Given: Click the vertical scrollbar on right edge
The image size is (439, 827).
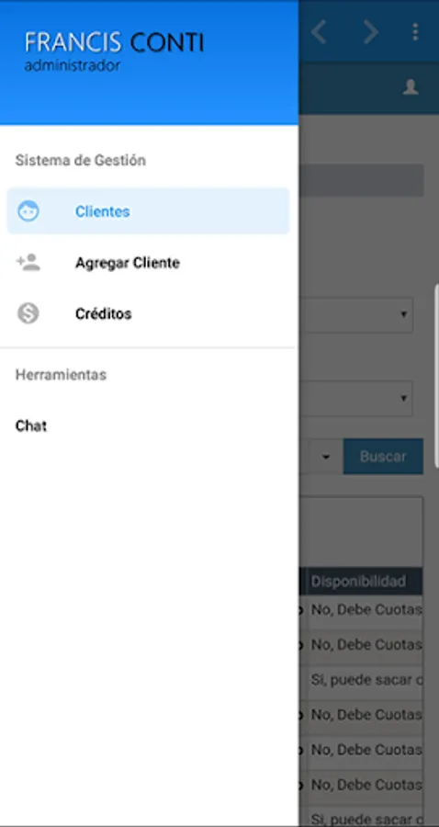Looking at the screenshot, I should (436, 376).
